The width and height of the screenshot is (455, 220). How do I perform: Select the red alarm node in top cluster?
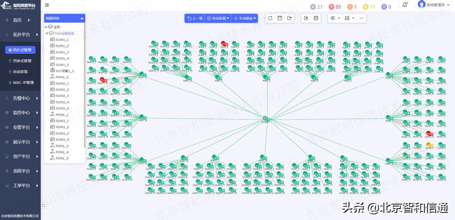[x=224, y=44]
